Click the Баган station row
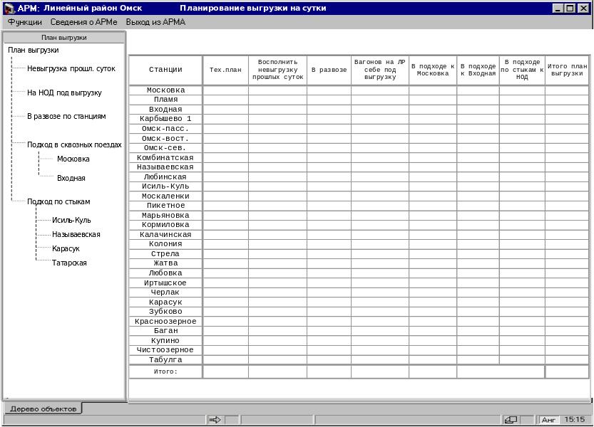Screen dimensions: 594x427 (165, 331)
